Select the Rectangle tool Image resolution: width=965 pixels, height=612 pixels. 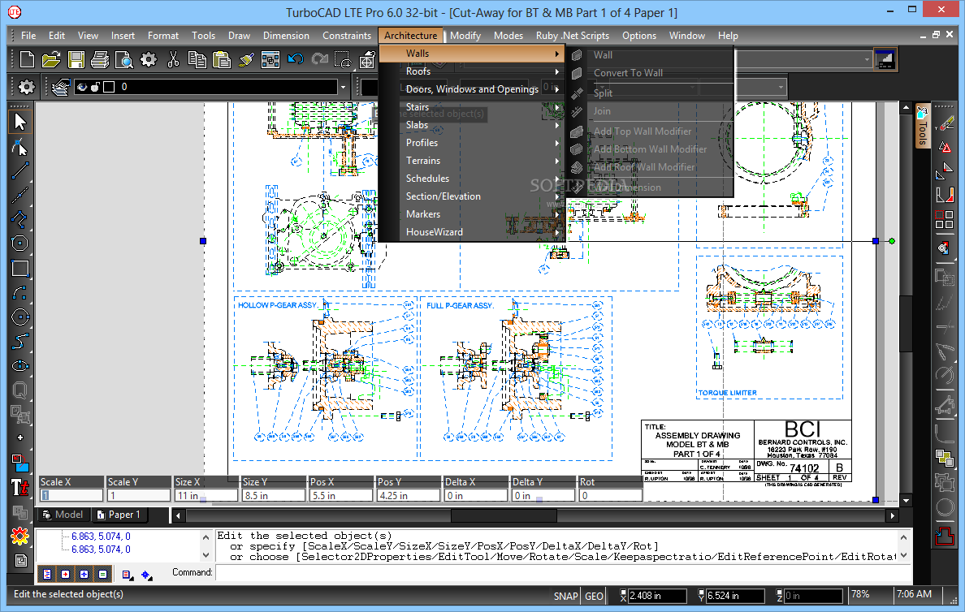[19, 268]
